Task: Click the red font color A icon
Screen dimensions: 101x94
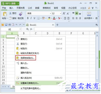Action: point(54,18)
